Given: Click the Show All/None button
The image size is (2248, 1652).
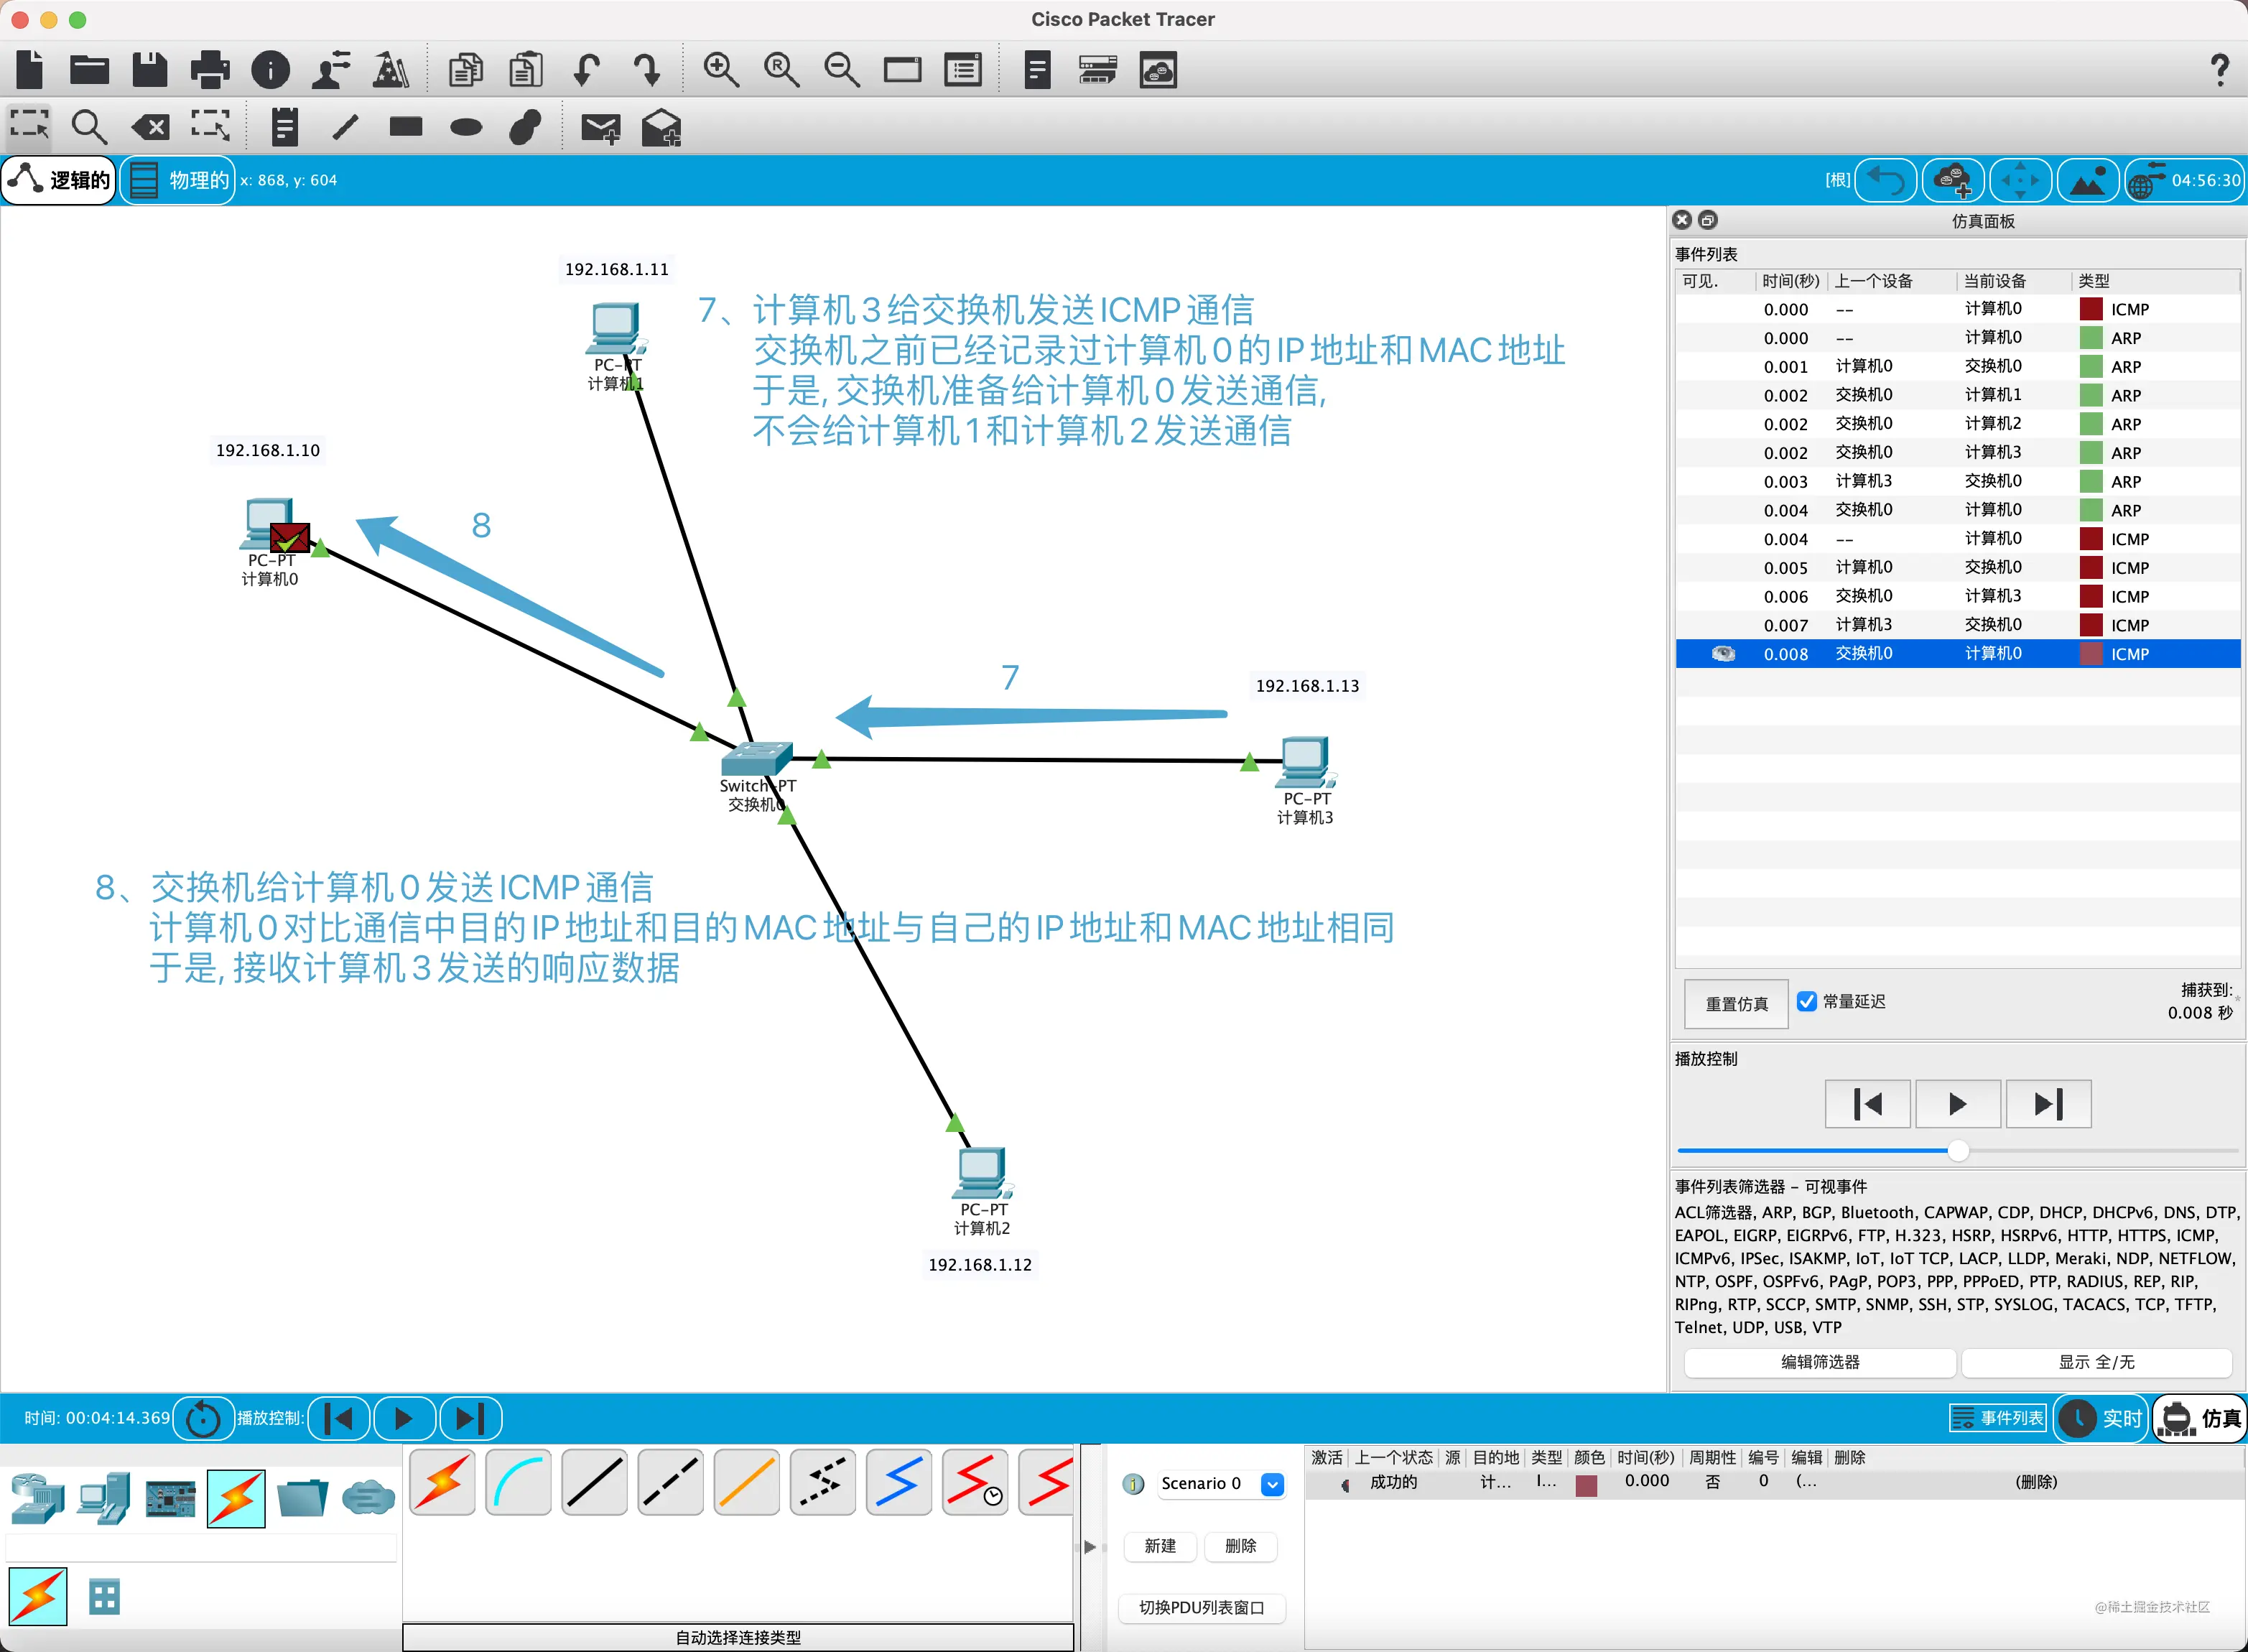Looking at the screenshot, I should click(2096, 1362).
